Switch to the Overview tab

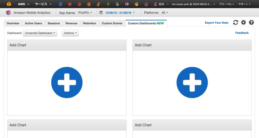pyautogui.click(x=13, y=23)
